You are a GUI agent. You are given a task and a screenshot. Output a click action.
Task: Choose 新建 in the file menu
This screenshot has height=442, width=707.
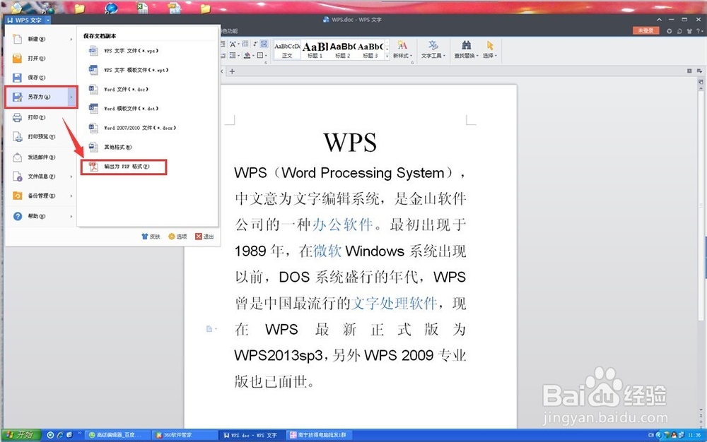pos(40,39)
